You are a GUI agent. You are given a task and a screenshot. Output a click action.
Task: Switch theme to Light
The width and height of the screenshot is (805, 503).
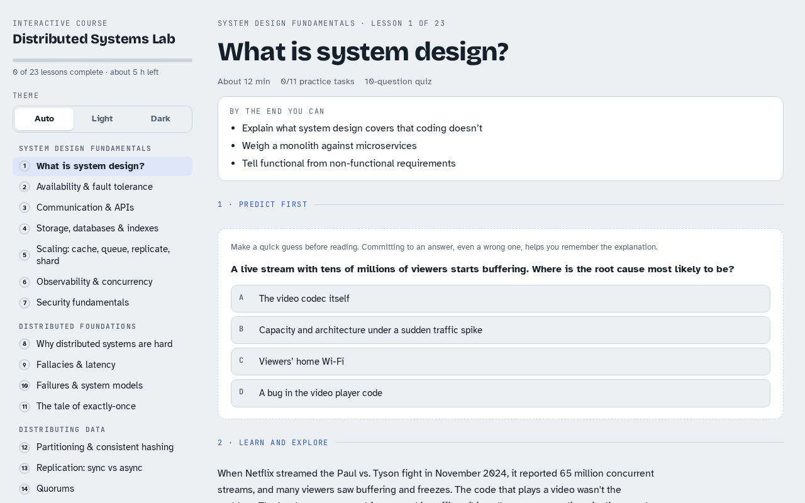point(102,119)
